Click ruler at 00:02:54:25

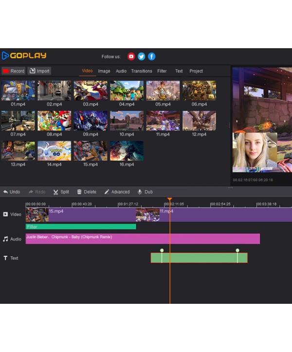pos(220,204)
